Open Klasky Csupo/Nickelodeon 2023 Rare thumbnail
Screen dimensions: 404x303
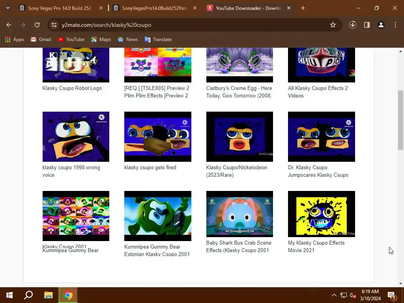tap(239, 137)
